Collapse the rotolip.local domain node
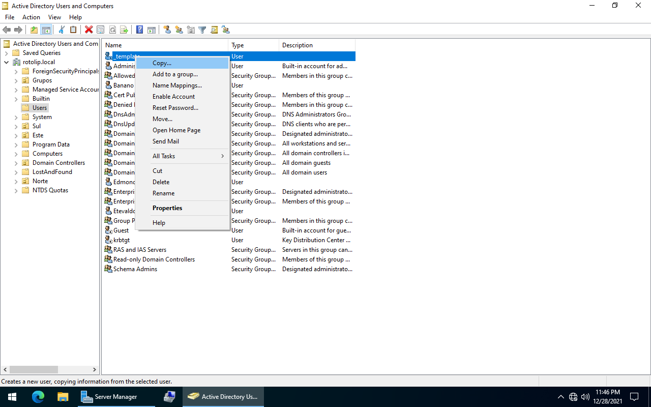651x407 pixels. 6,63
